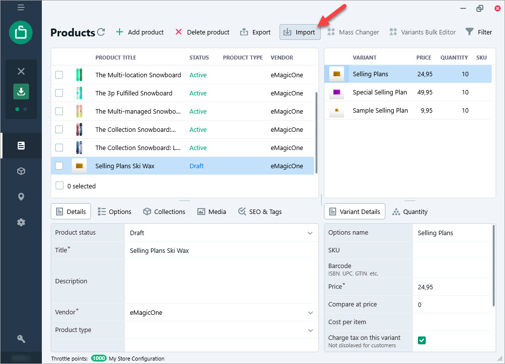
Task: Switch to SEO & Tags tab
Action: 260,212
